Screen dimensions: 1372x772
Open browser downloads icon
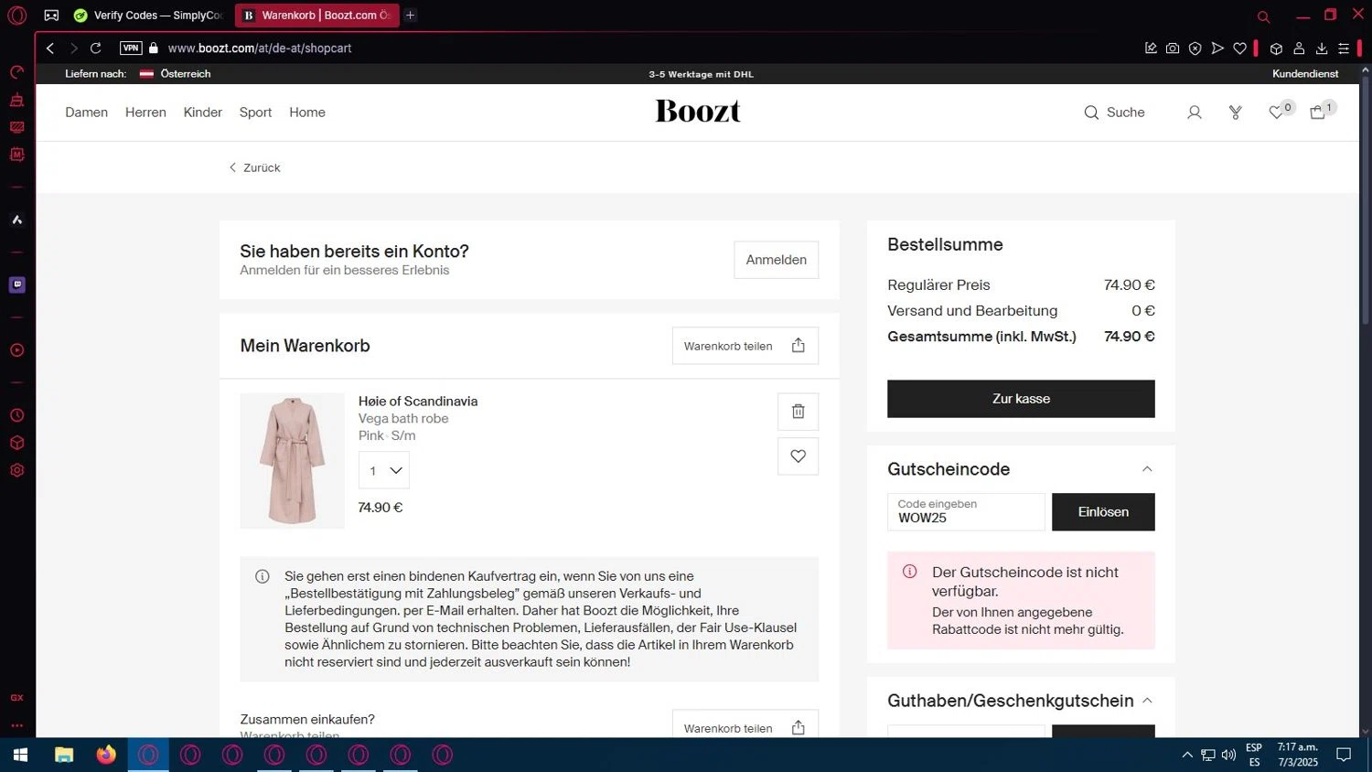[1322, 48]
